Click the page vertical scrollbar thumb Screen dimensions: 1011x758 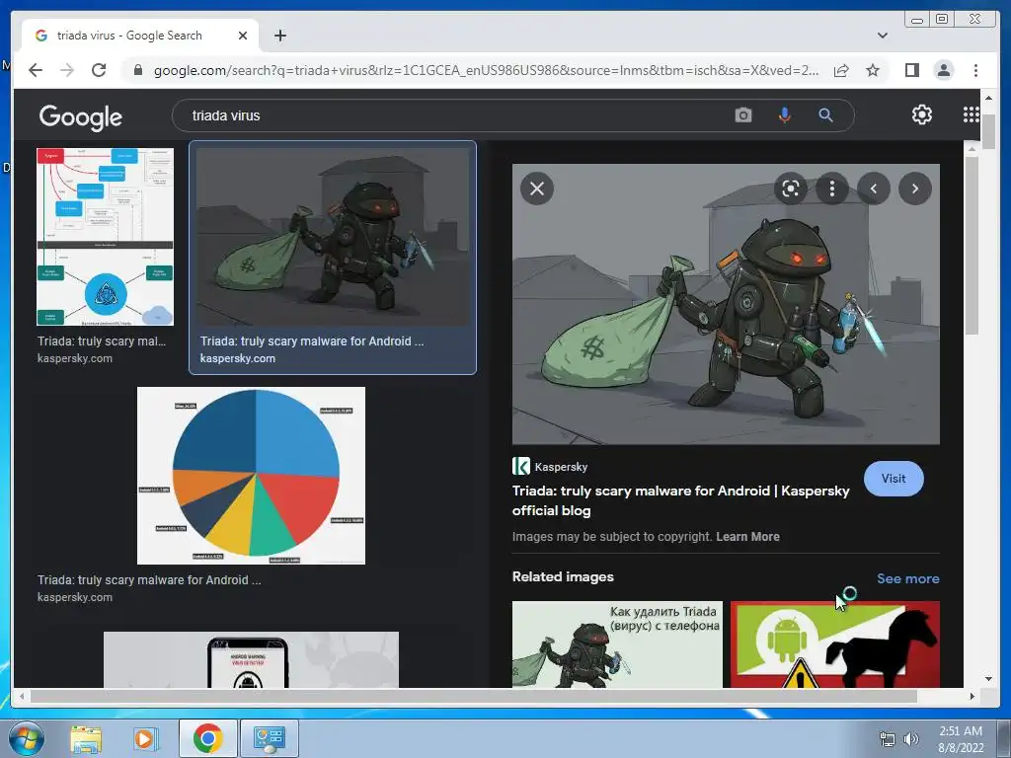pyautogui.click(x=989, y=131)
